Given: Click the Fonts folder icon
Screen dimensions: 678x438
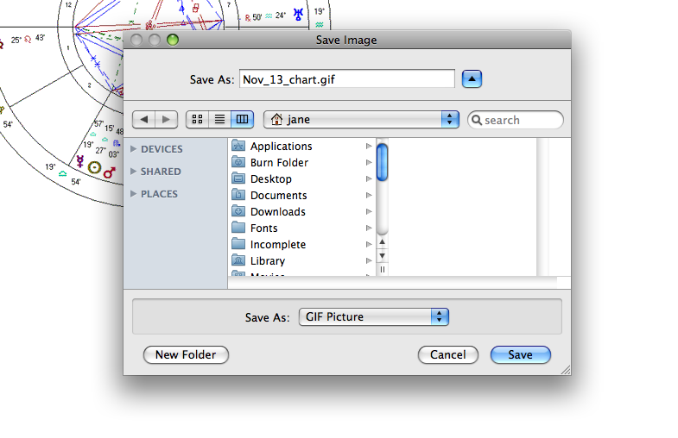Looking at the screenshot, I should pyautogui.click(x=238, y=228).
